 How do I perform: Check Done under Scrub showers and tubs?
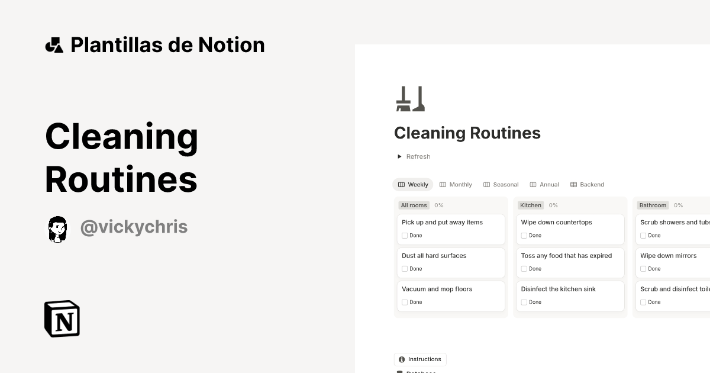pos(643,235)
